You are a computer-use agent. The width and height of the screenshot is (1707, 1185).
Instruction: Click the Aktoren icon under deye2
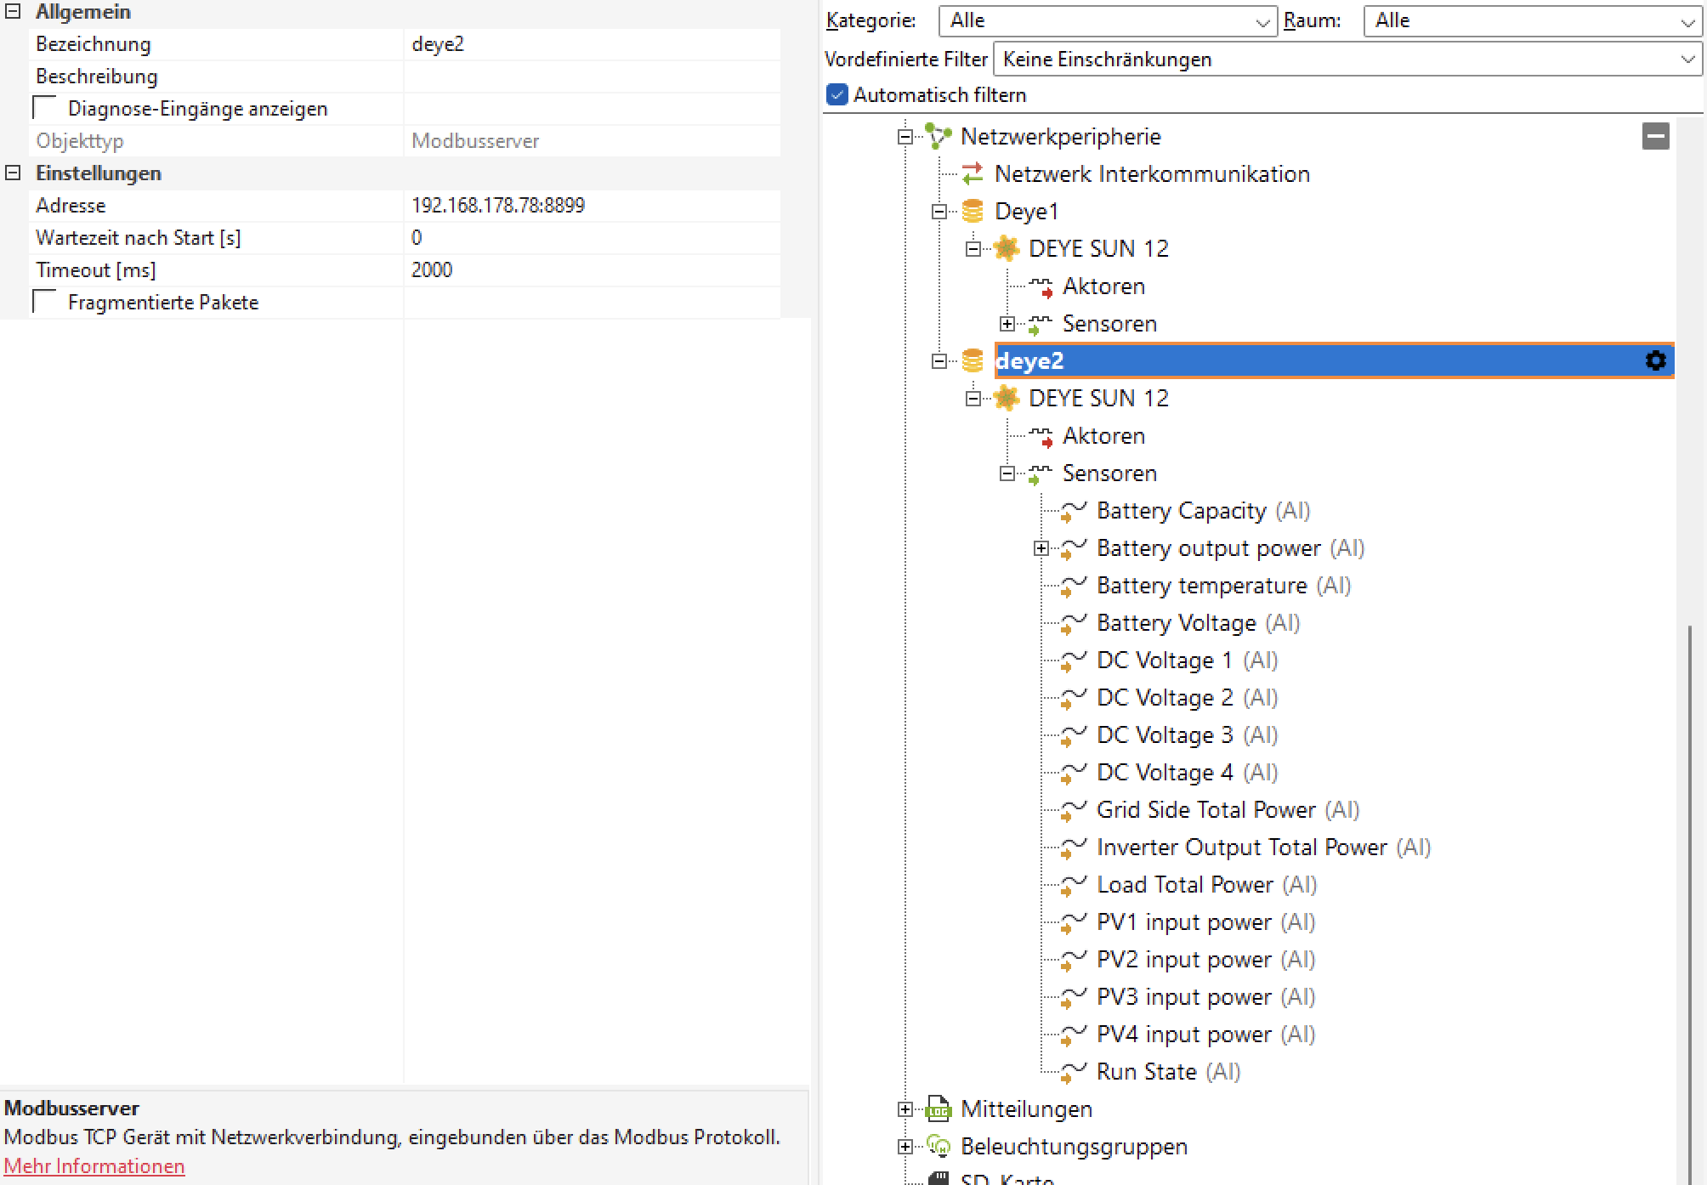pyautogui.click(x=1041, y=436)
